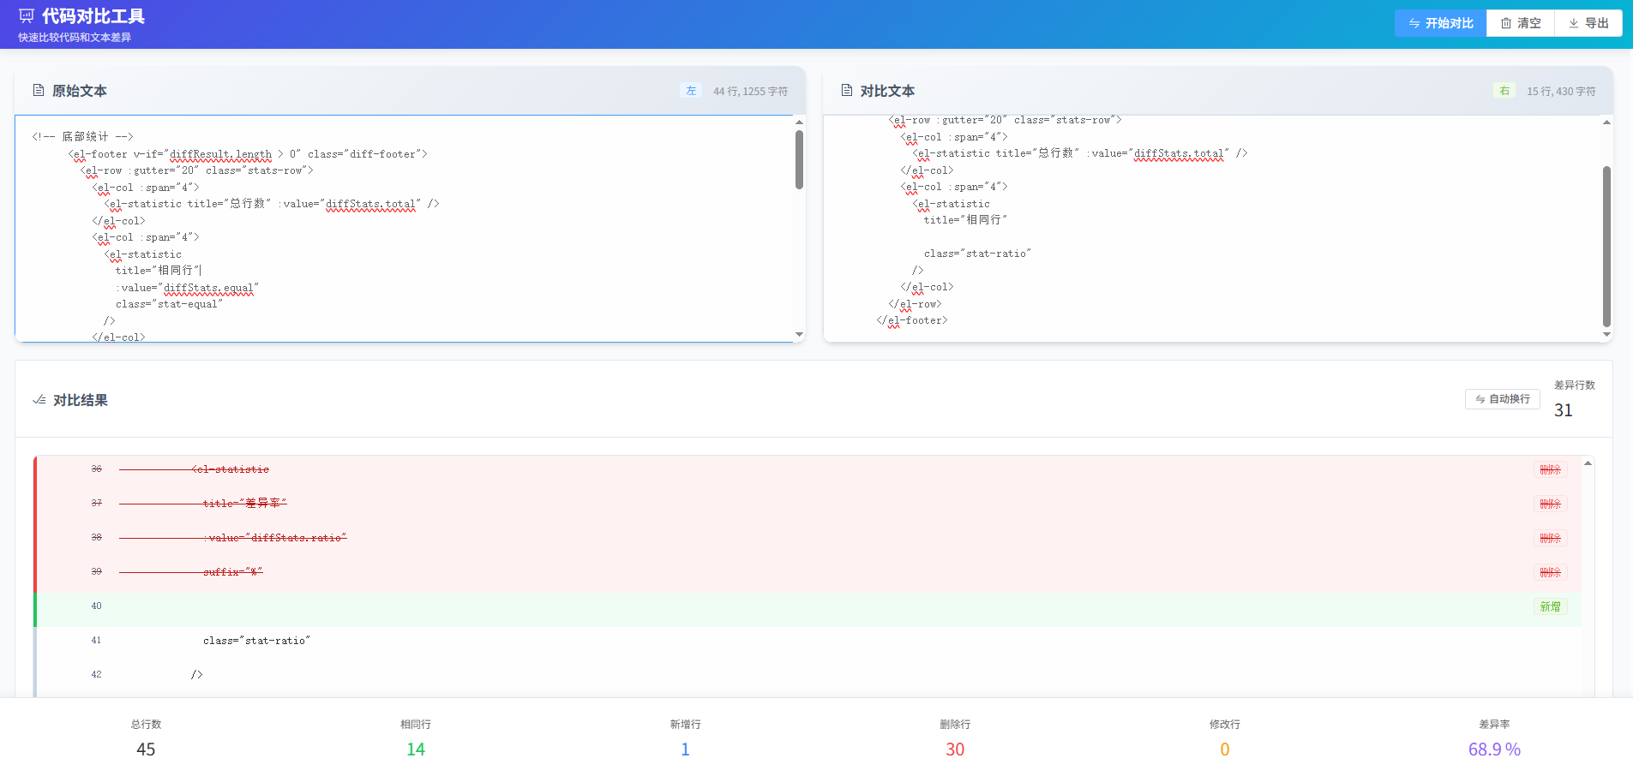The height and width of the screenshot is (782, 1633).
Task: Select diff result line 41
Action: tap(257, 641)
